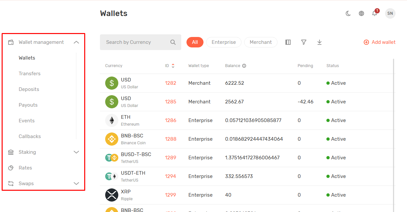
Task: Toggle dark mode with the moon icon
Action: (x=348, y=13)
